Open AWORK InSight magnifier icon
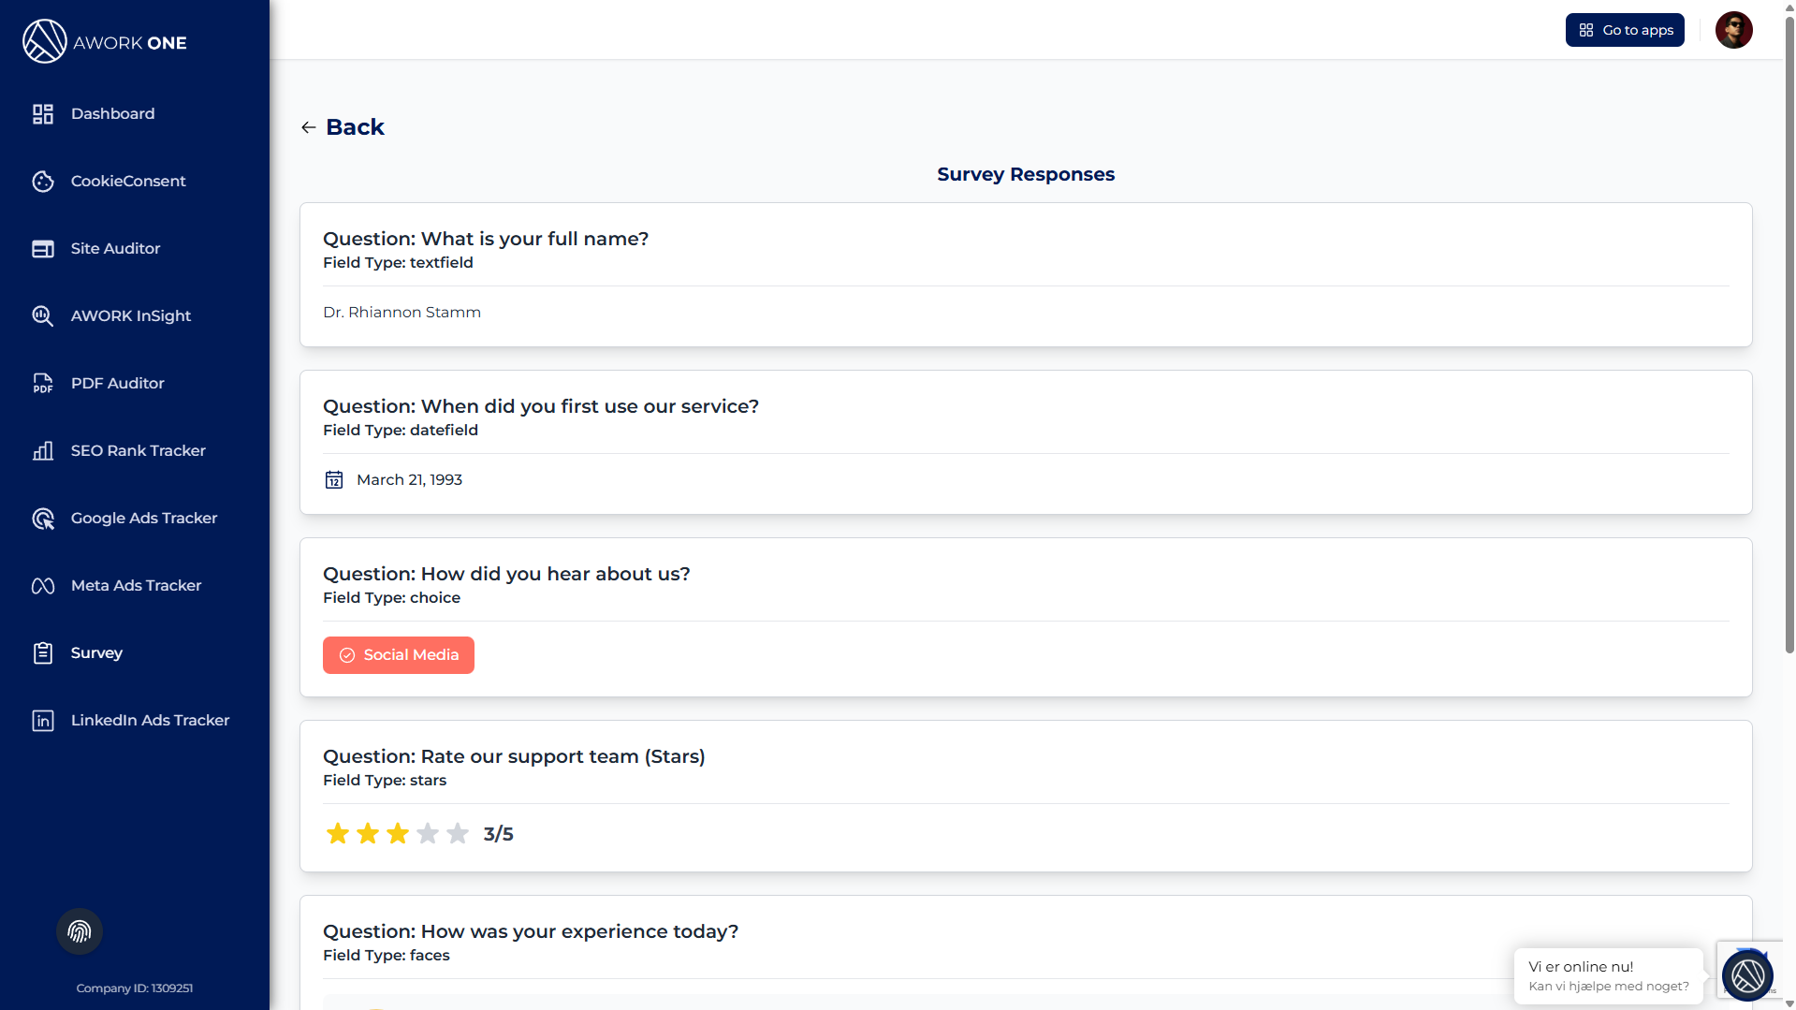The height and width of the screenshot is (1010, 1796). tap(43, 316)
